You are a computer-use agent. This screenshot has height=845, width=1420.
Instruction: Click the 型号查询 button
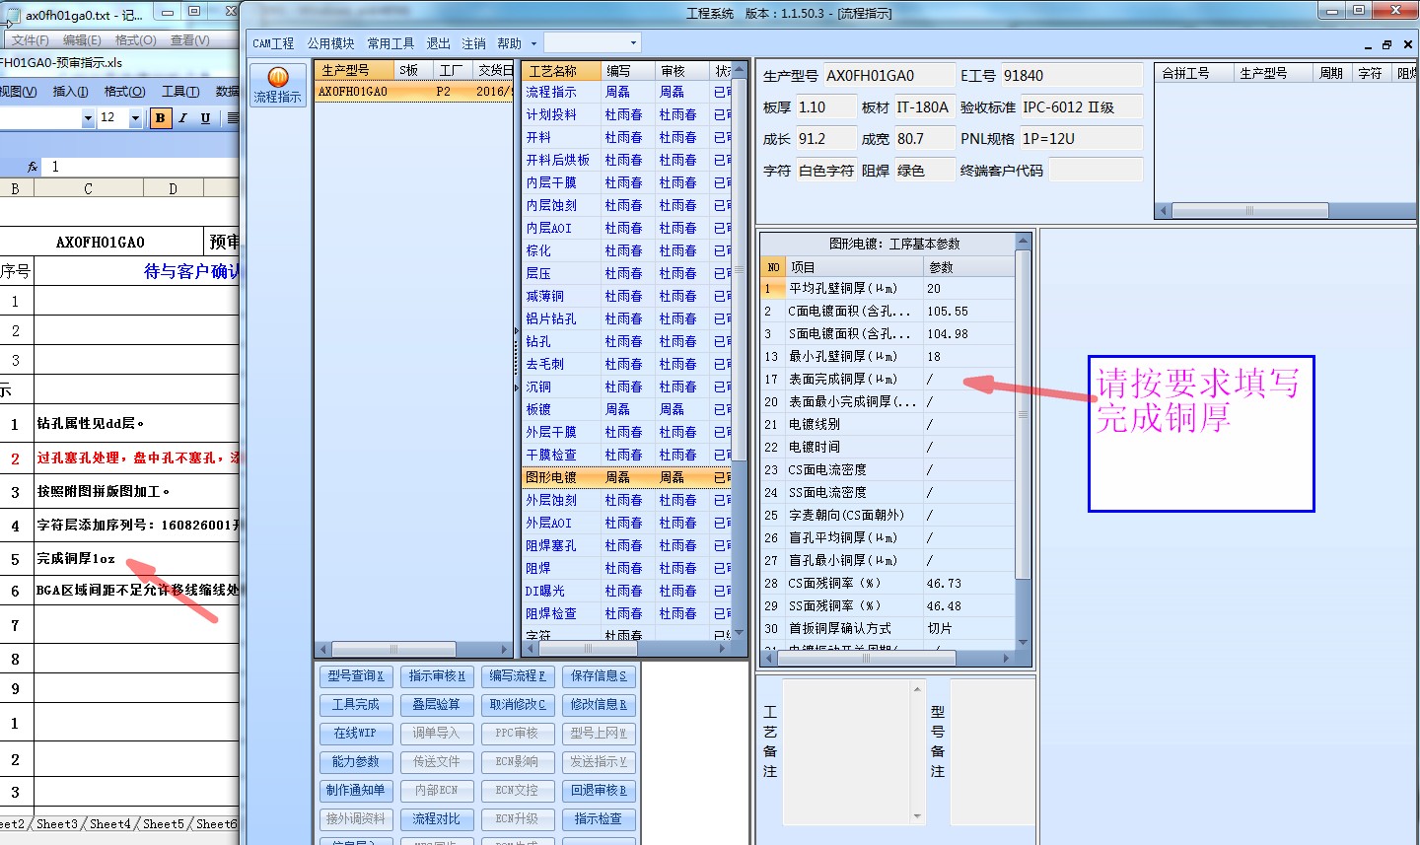(356, 676)
